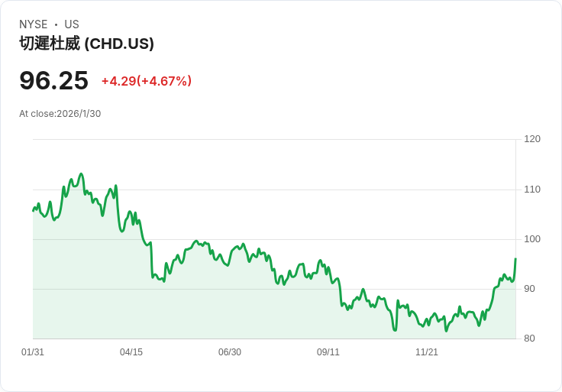Select the +4.29(+4.67%) price change
The image size is (562, 392).
(x=146, y=81)
